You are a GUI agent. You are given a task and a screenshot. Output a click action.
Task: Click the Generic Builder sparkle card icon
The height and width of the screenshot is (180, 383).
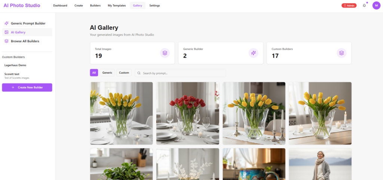pyautogui.click(x=253, y=53)
